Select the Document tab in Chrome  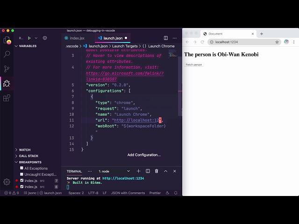coord(228,34)
